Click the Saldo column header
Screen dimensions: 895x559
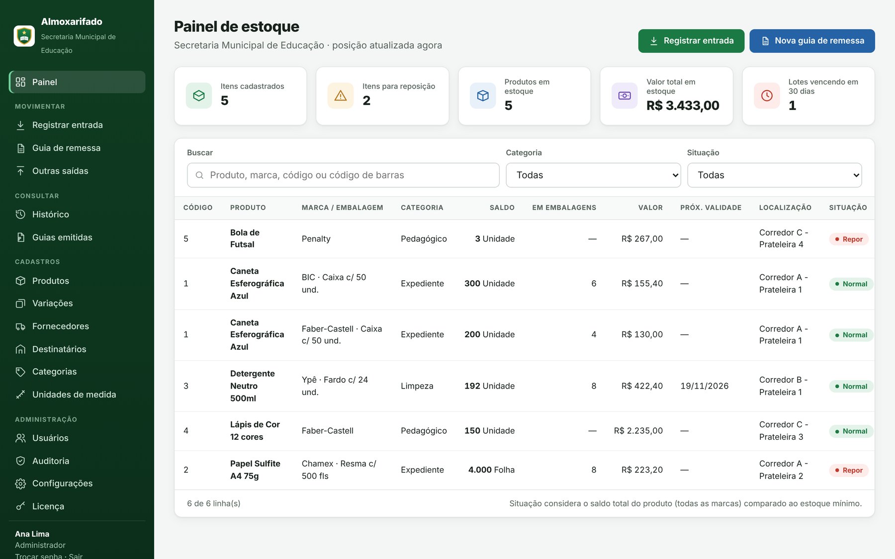tap(502, 208)
